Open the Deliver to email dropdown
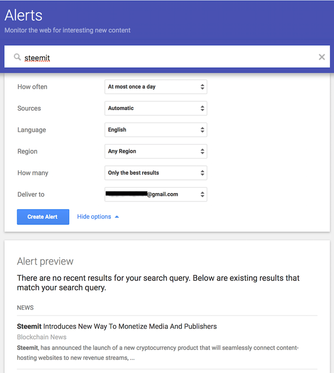Viewport: 334px width, 373px height. 156,195
